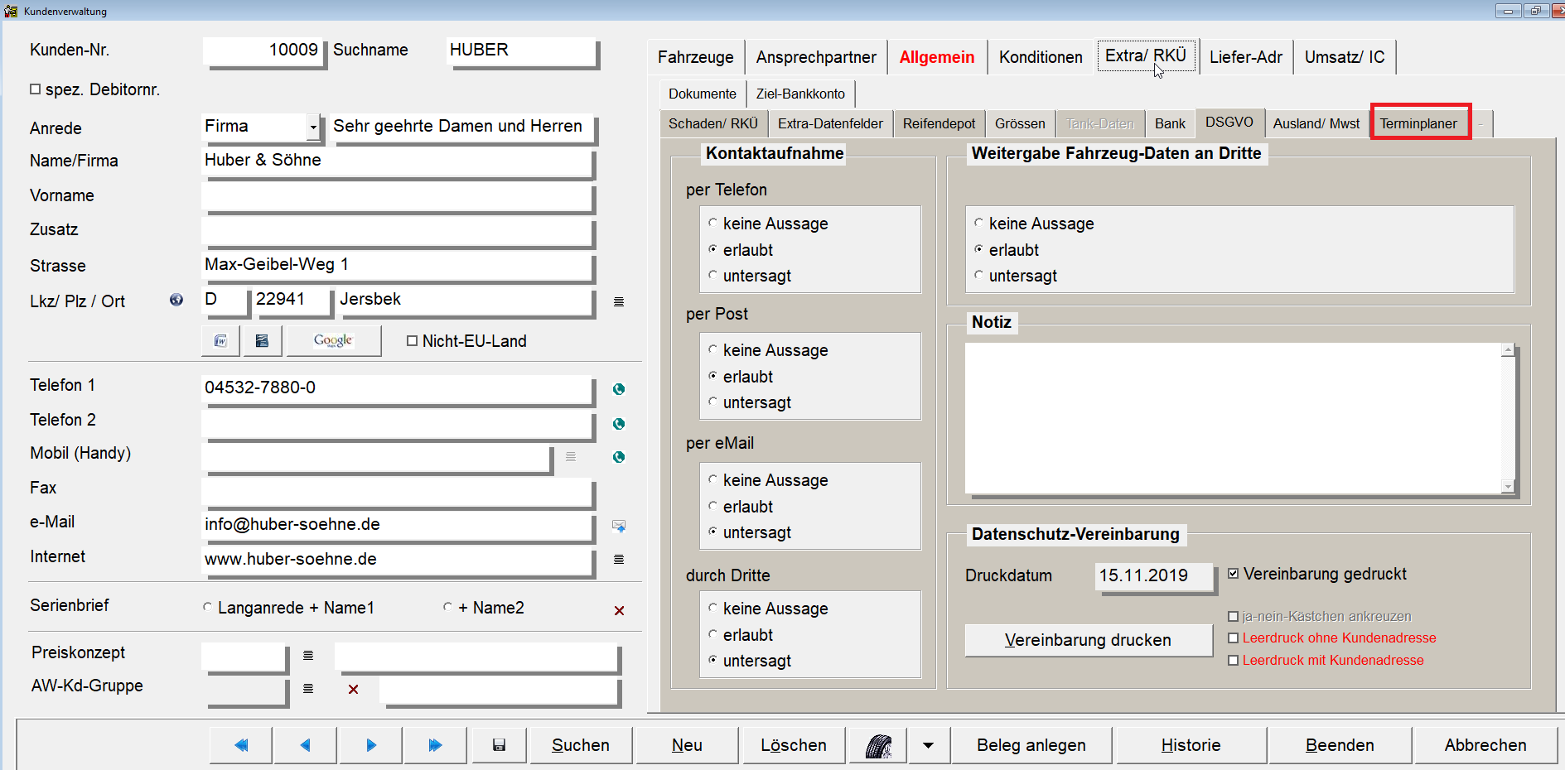The height and width of the screenshot is (770, 1565).
Task: Click the Suchen button
Action: click(x=581, y=745)
